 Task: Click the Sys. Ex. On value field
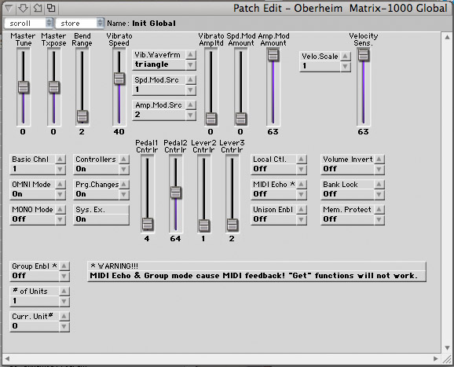click(x=101, y=219)
